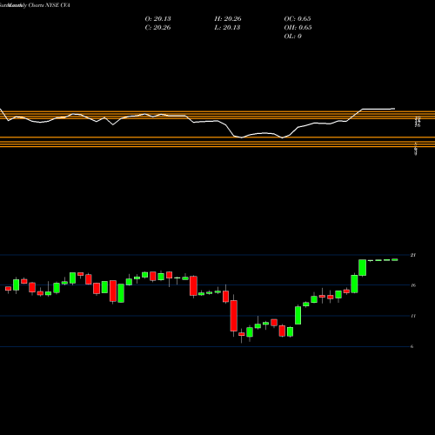Viewport: 435px width, 435px height.
Task: Select the low price text L: 20.13
Action: coord(227,28)
